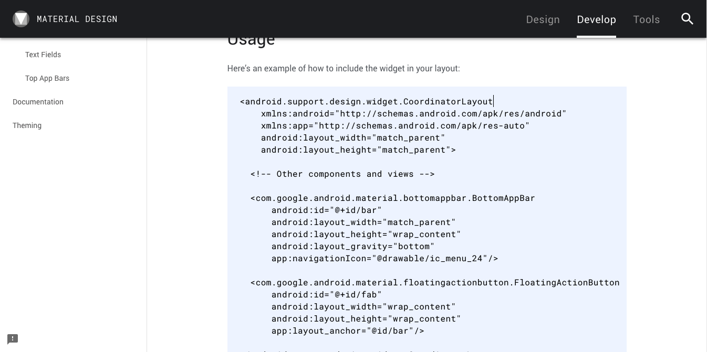This screenshot has height=352, width=707.
Task: Go to Documentation in the sidebar
Action: [38, 102]
